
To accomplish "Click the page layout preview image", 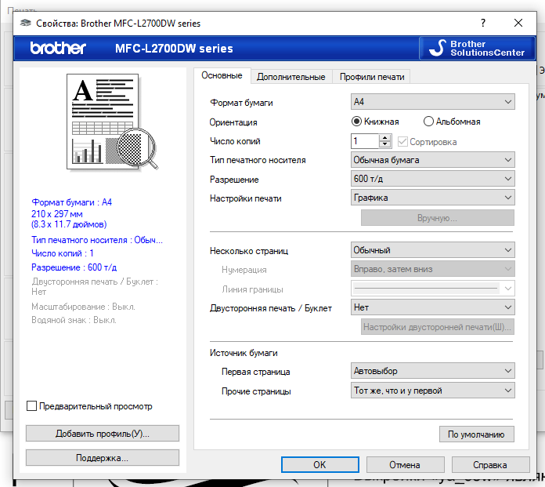I will coord(112,122).
